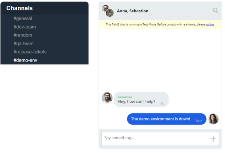Click the plus attachment icon in message box
Image resolution: width=225 pixels, height=153 pixels.
[x=213, y=139]
